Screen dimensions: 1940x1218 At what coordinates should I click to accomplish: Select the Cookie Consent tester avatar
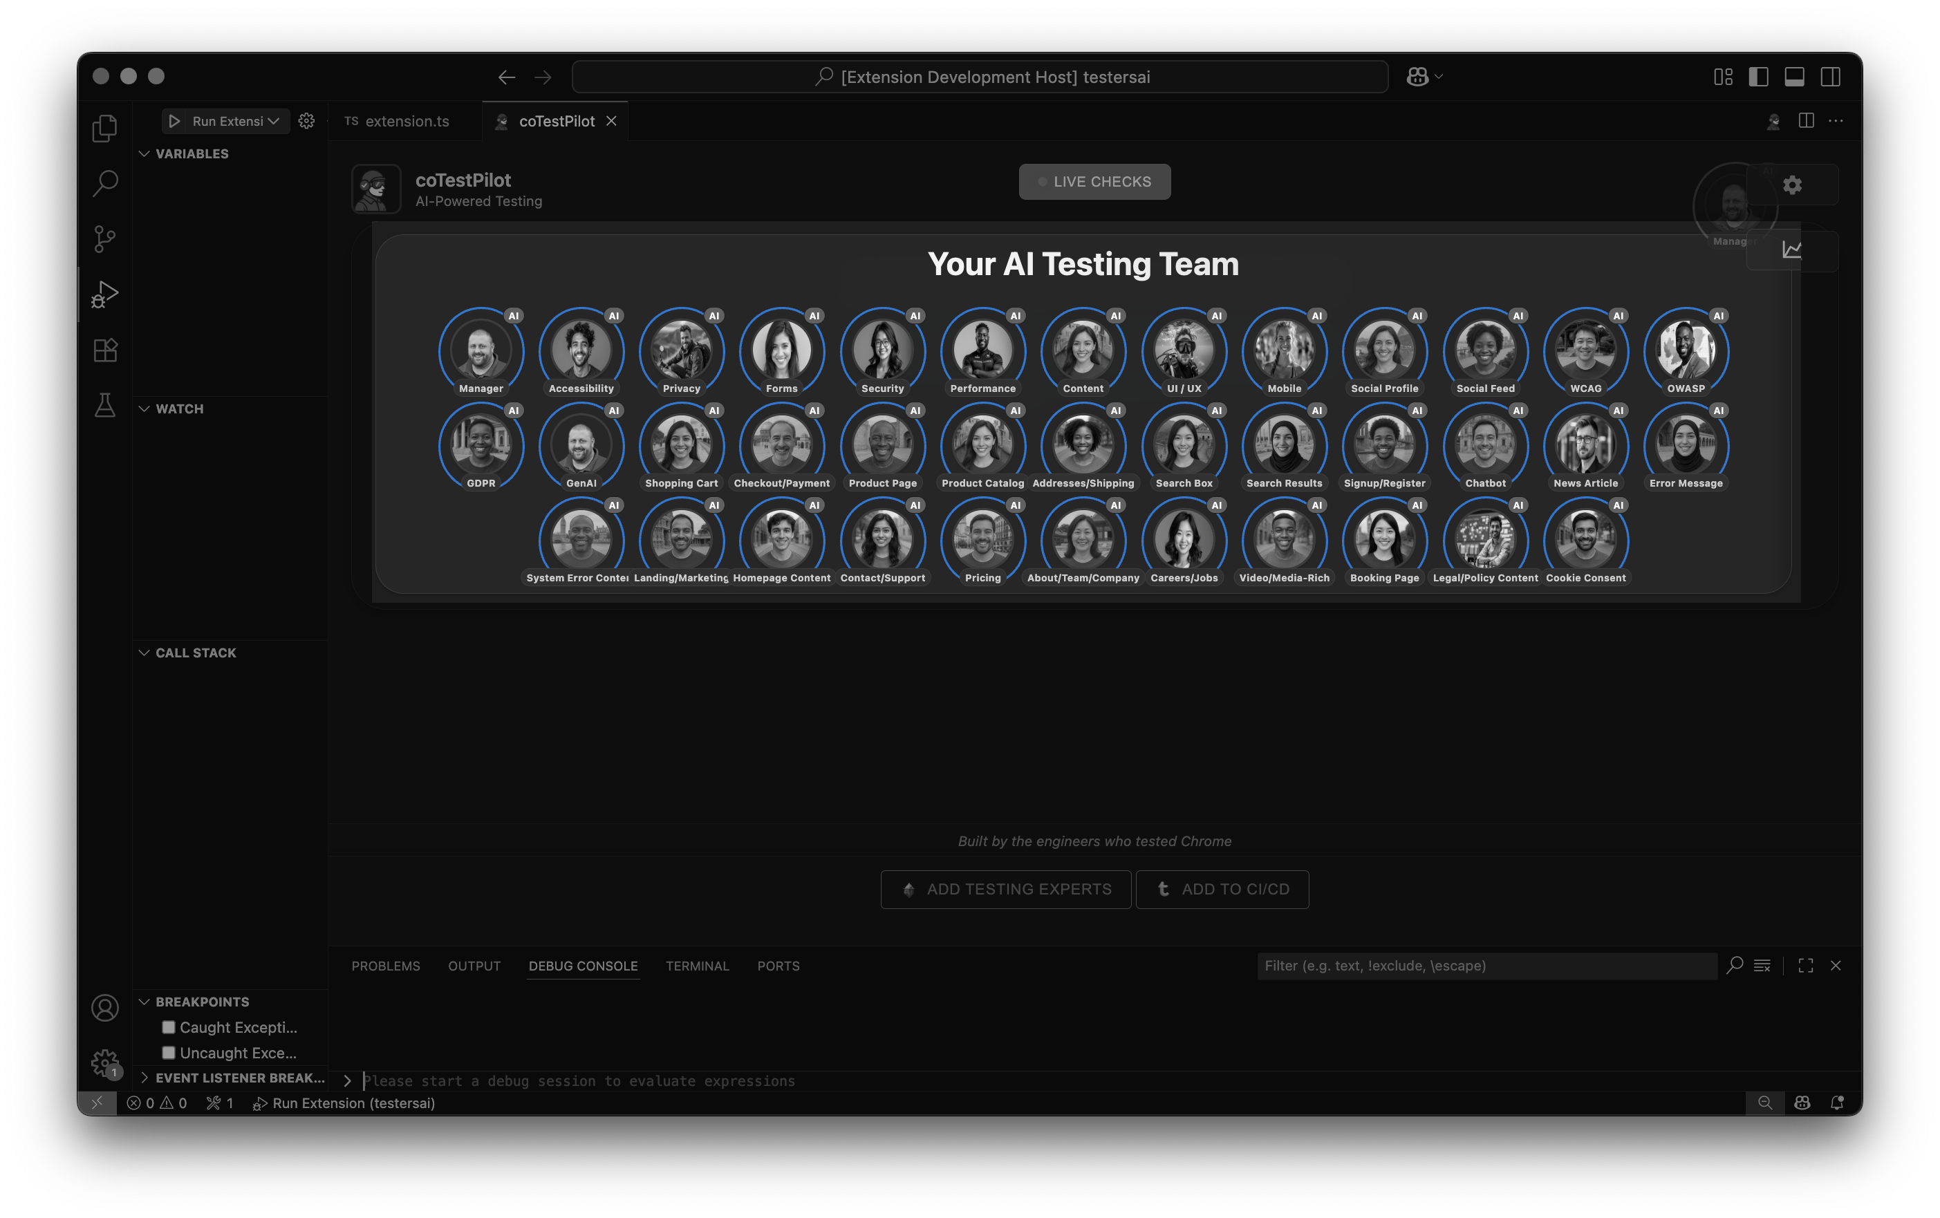pos(1585,539)
